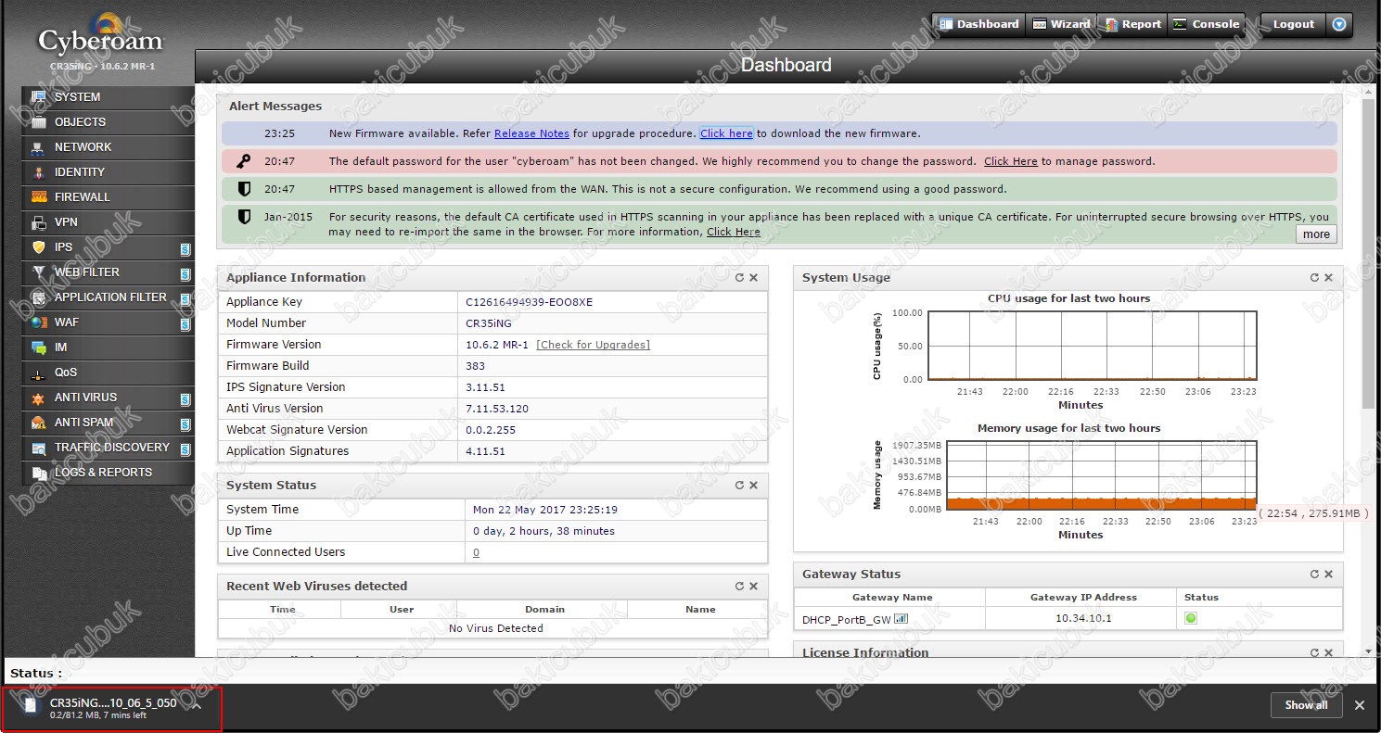Click the ANTI SPAM icon
1381x733 pixels.
point(38,423)
